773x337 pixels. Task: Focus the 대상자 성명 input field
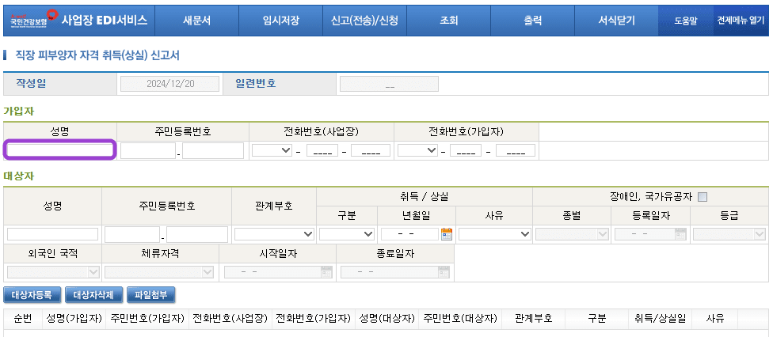tap(53, 234)
